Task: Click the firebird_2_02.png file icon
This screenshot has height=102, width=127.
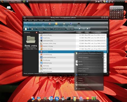Action: click(41, 46)
